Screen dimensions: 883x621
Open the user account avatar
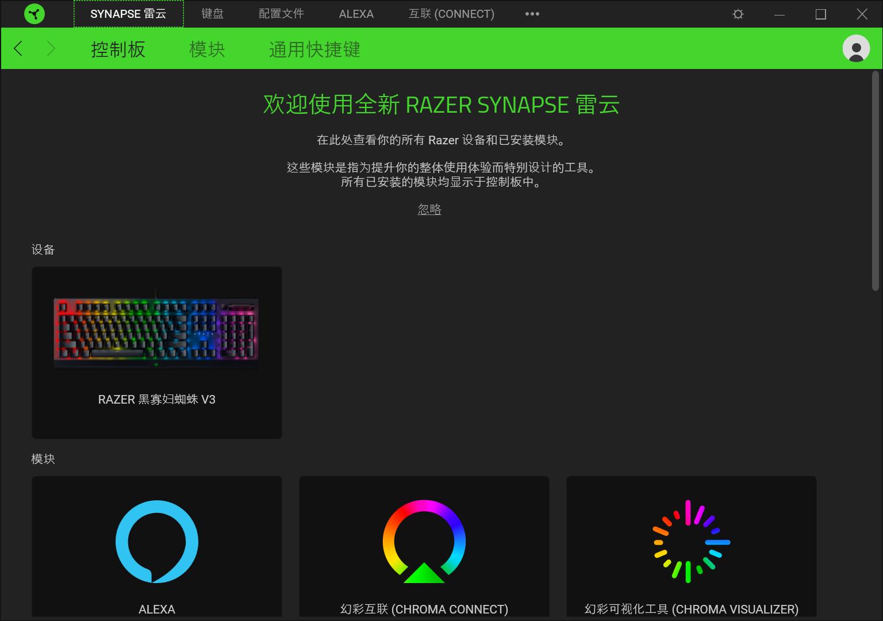tap(856, 48)
